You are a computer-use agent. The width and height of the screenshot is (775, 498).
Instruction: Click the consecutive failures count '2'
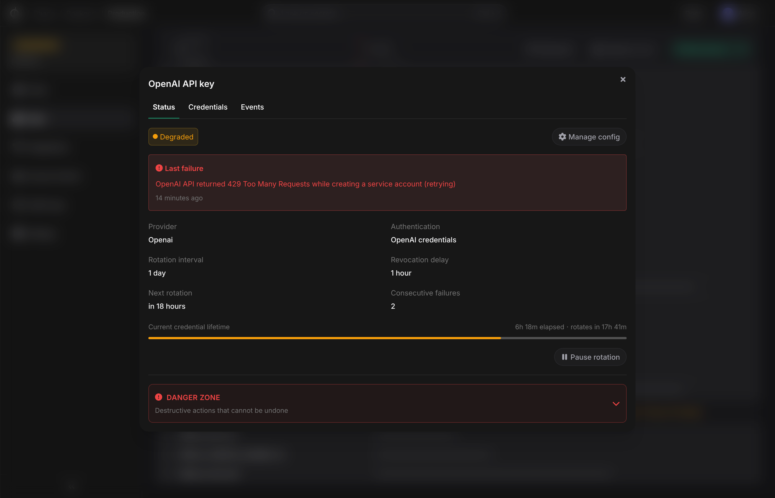tap(393, 306)
